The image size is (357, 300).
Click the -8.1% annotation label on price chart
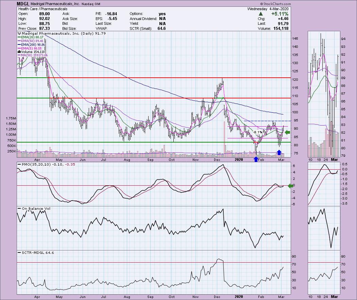pos(257,132)
